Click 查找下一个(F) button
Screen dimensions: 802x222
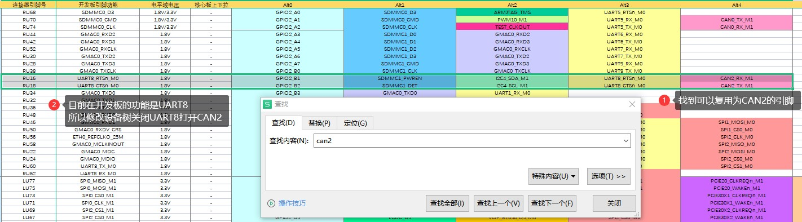(552, 203)
